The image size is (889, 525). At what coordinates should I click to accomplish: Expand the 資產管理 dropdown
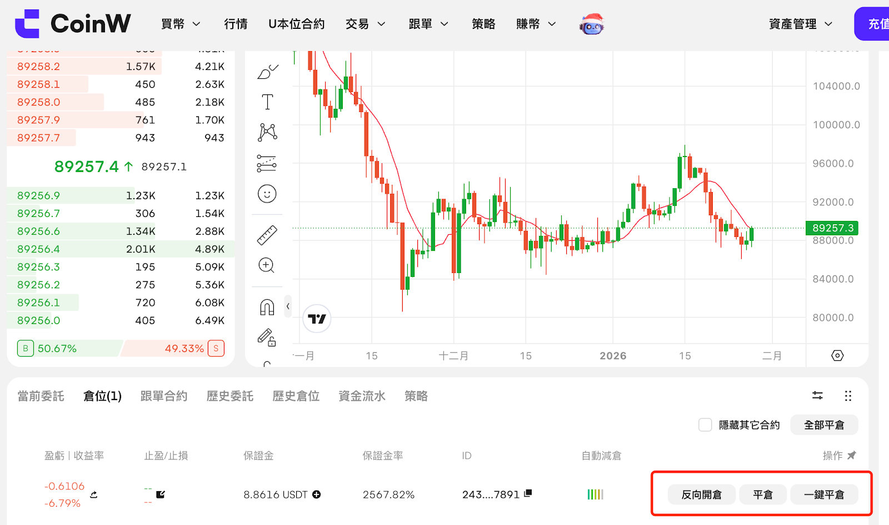tap(800, 24)
